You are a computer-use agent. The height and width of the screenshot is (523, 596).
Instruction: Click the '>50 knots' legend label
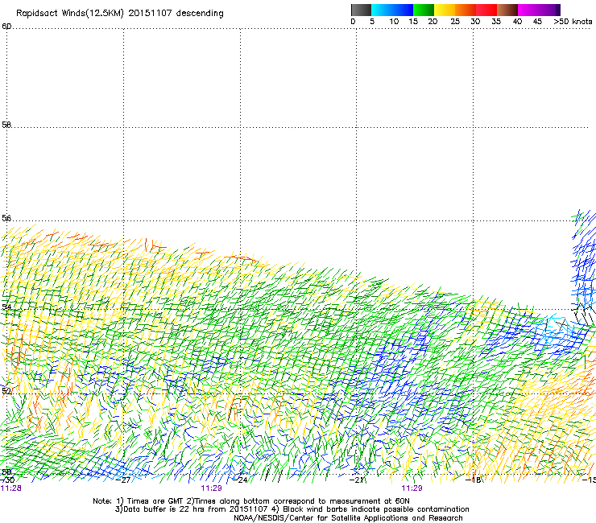pos(573,22)
